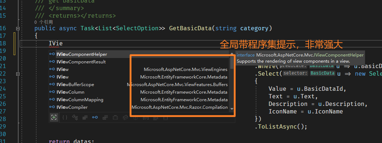Toggle the namespaces filter (curly braces)
This screenshot has width=382, height=143.
(x=65, y=117)
